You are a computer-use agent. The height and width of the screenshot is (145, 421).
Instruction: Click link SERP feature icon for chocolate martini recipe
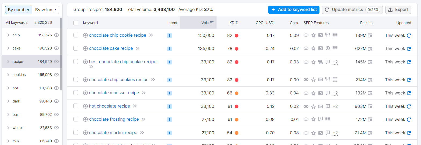point(306,133)
